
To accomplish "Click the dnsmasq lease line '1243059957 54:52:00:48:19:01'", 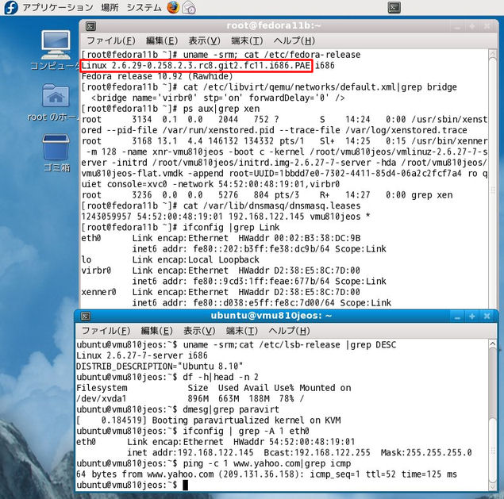I will pyautogui.click(x=225, y=217).
